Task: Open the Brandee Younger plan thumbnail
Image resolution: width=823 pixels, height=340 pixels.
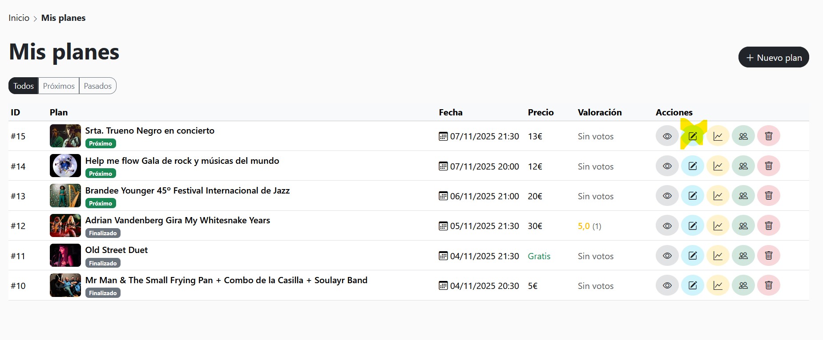Action: [x=65, y=196]
